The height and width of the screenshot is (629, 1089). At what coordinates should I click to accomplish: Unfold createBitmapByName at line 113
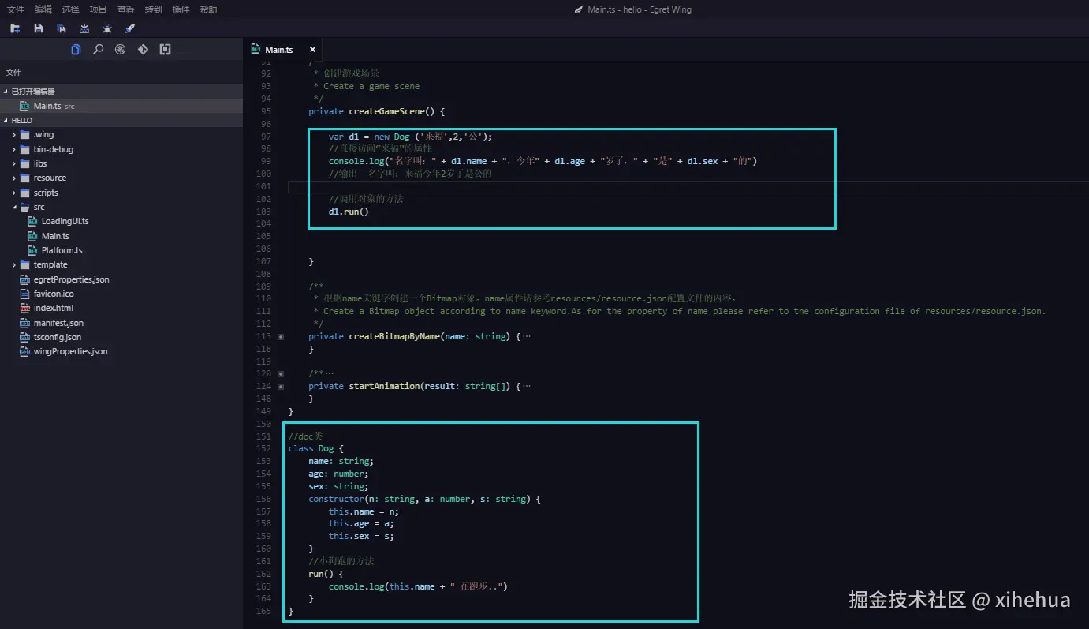coord(281,336)
